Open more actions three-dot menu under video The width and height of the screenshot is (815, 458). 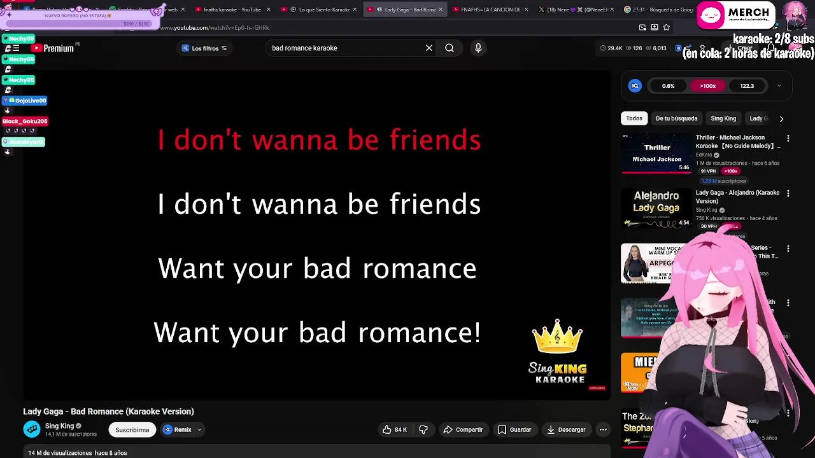[x=603, y=430]
